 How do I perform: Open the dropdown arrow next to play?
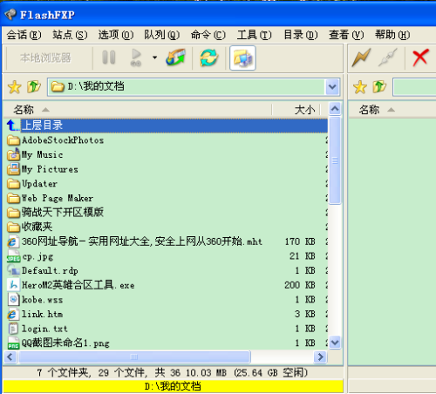(154, 58)
